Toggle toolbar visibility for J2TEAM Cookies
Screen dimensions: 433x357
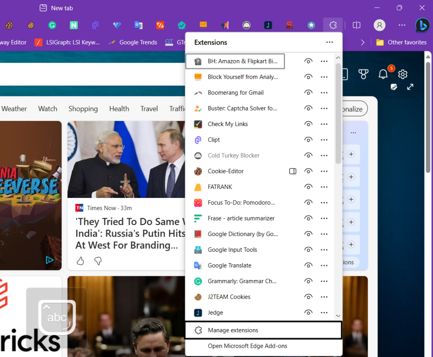coord(308,297)
